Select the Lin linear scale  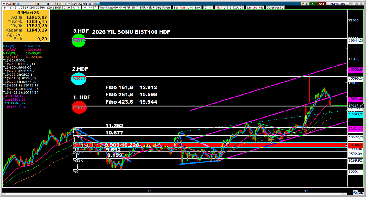249,7
